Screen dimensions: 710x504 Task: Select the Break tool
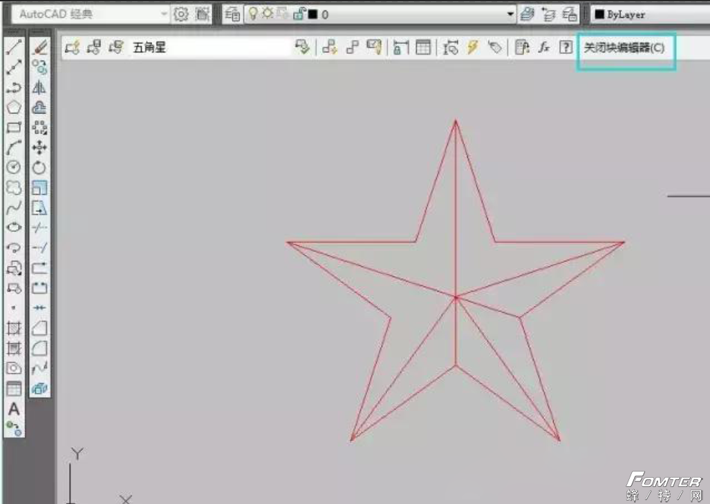tap(39, 287)
